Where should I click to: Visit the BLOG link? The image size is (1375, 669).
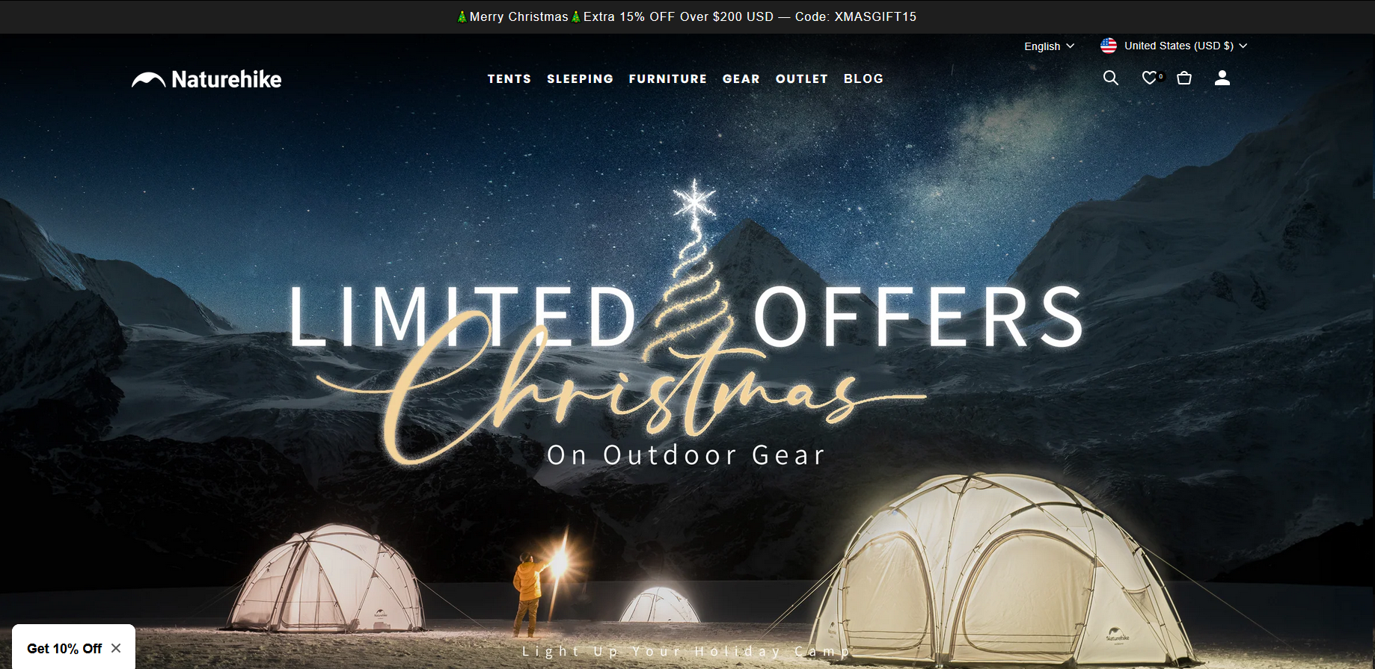pos(863,78)
